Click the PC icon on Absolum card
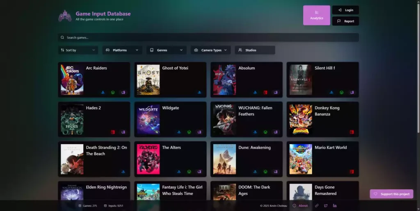420x211 pixels. click(x=276, y=93)
